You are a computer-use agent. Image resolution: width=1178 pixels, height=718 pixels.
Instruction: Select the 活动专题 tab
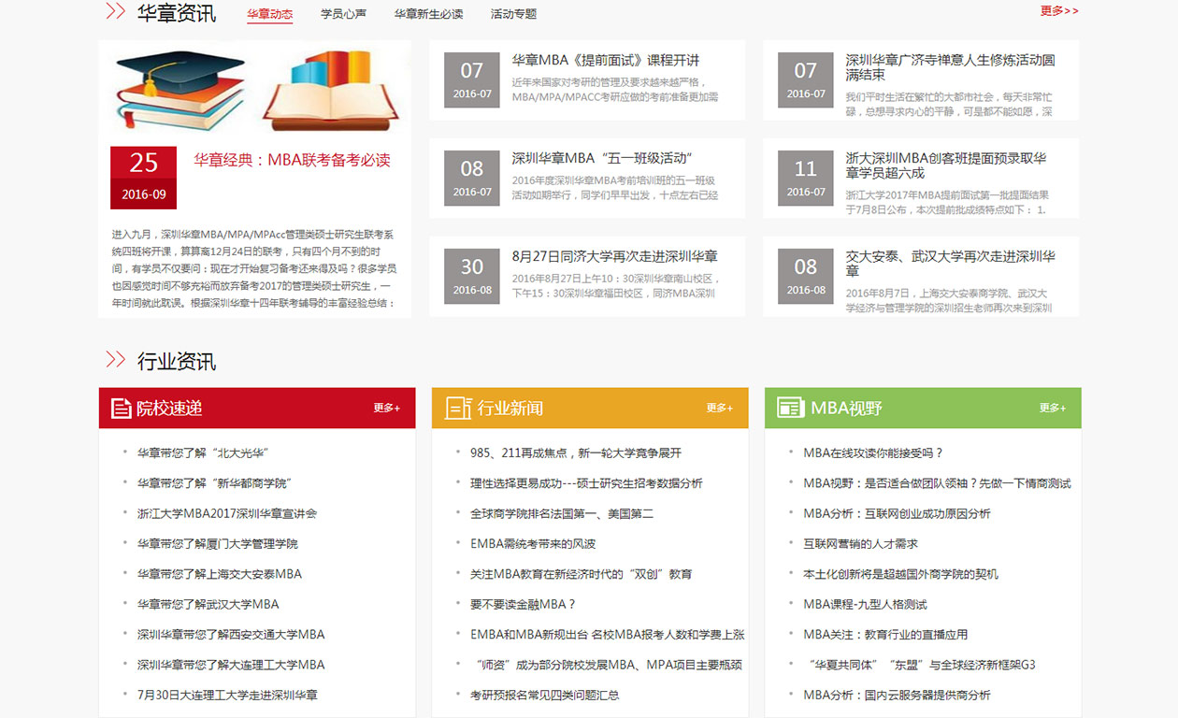click(513, 14)
